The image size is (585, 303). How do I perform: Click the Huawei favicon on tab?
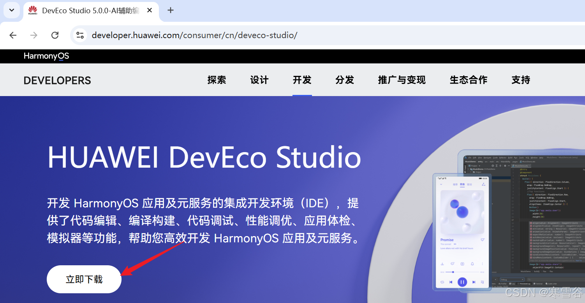(x=33, y=11)
